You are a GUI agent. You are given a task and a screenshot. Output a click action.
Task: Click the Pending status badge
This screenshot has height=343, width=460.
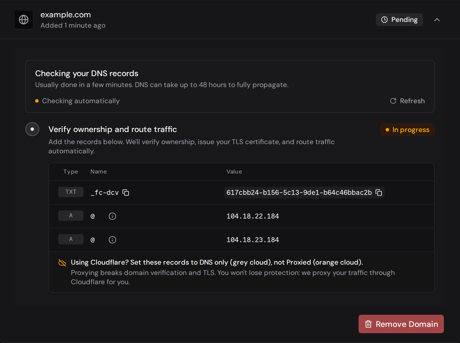click(x=399, y=20)
